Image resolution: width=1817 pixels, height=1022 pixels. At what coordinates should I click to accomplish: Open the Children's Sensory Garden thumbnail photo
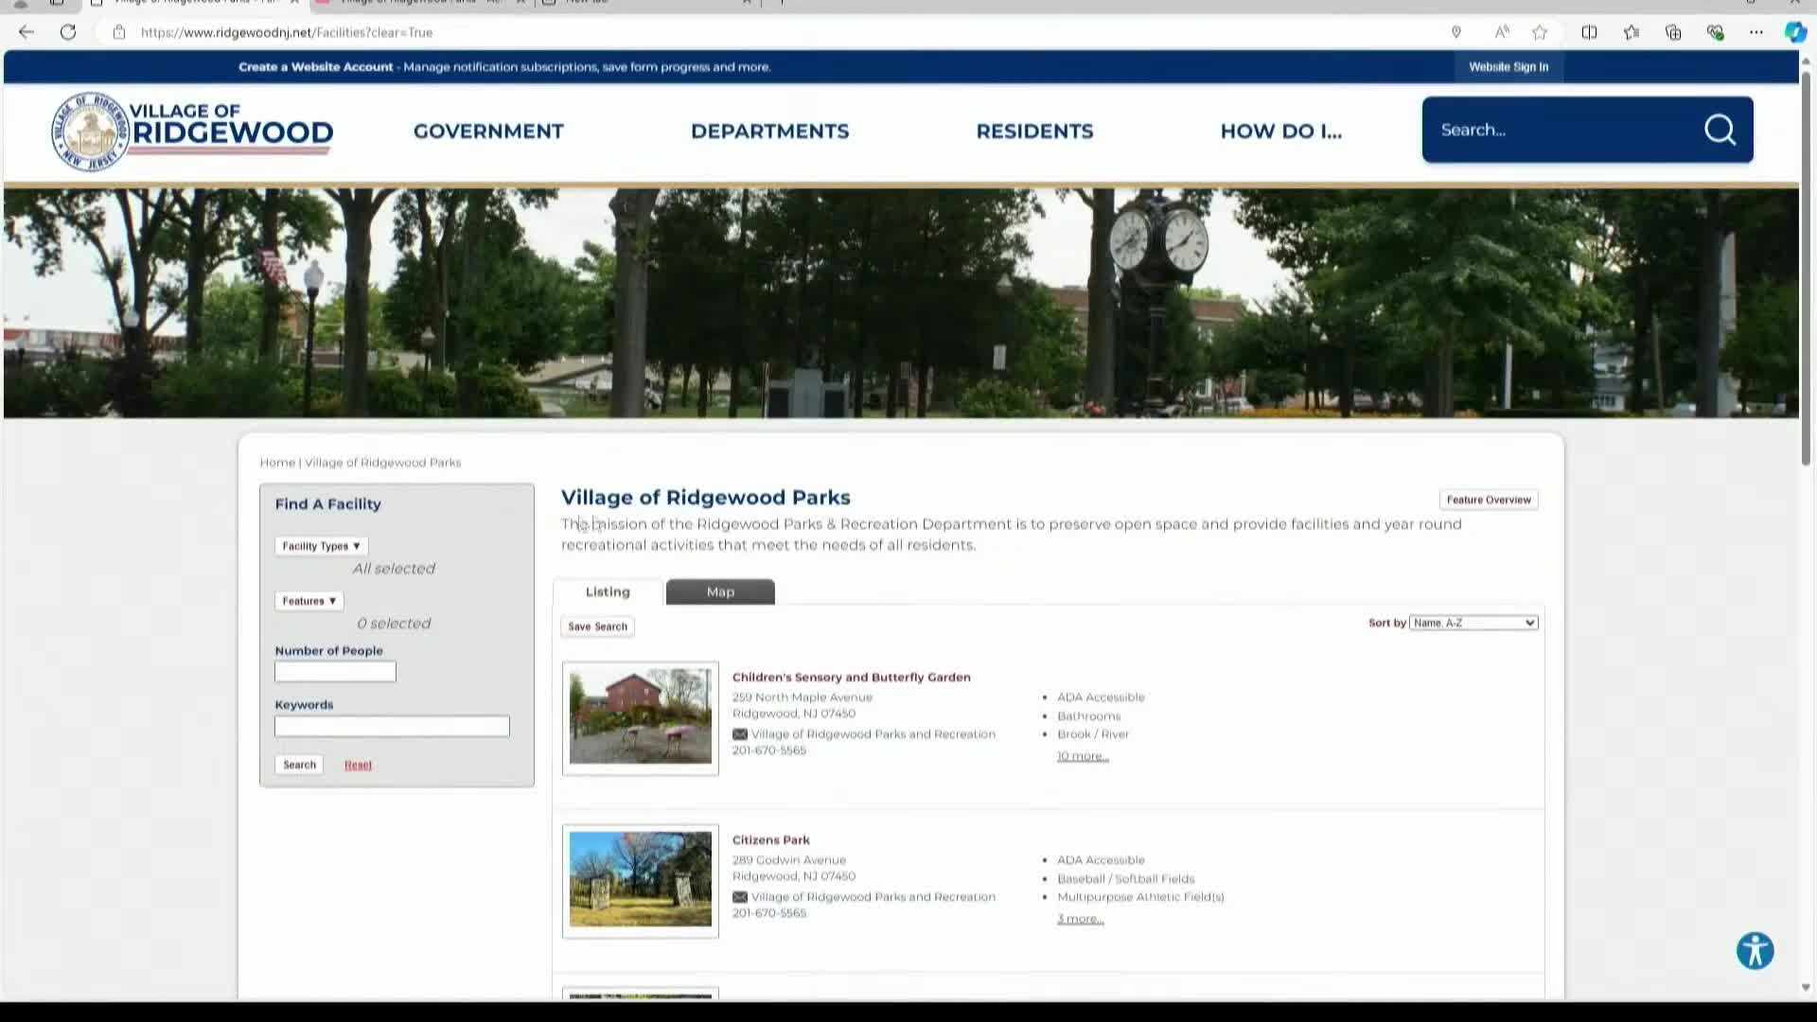(x=641, y=717)
